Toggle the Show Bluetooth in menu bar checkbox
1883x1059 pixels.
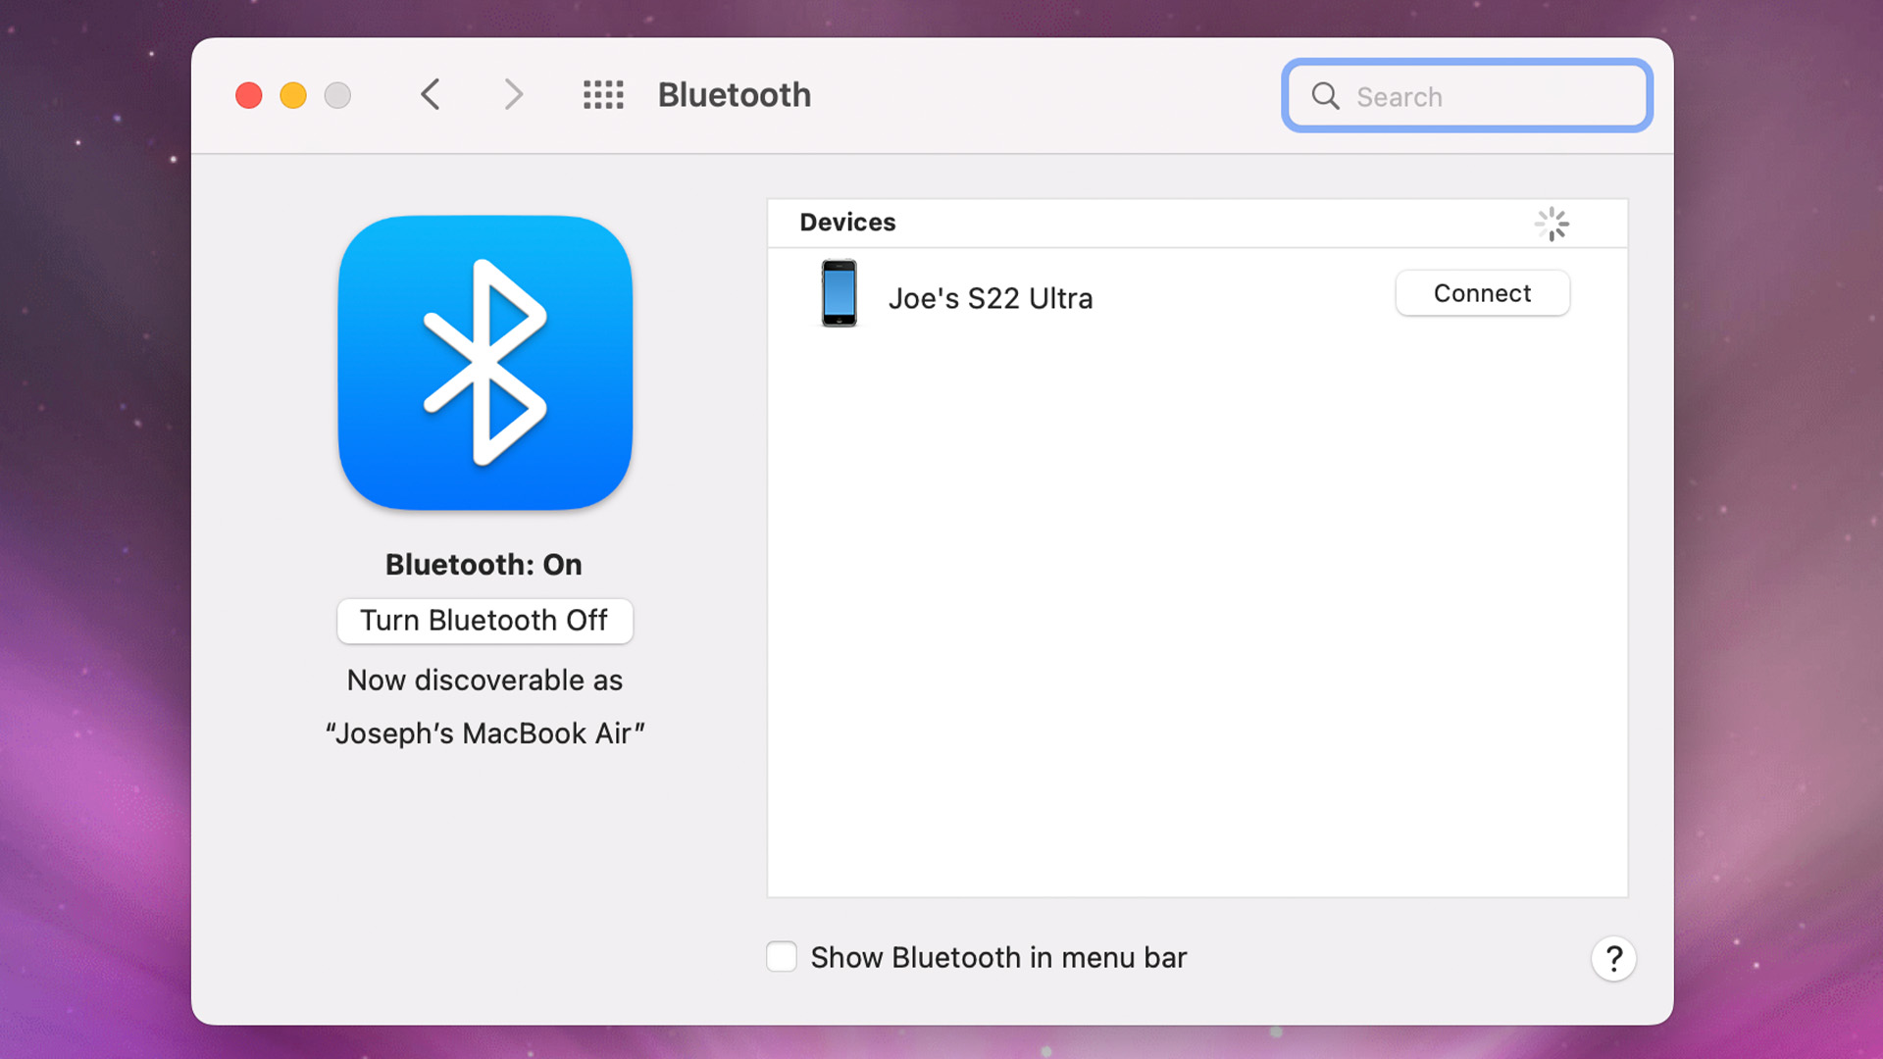pos(781,957)
